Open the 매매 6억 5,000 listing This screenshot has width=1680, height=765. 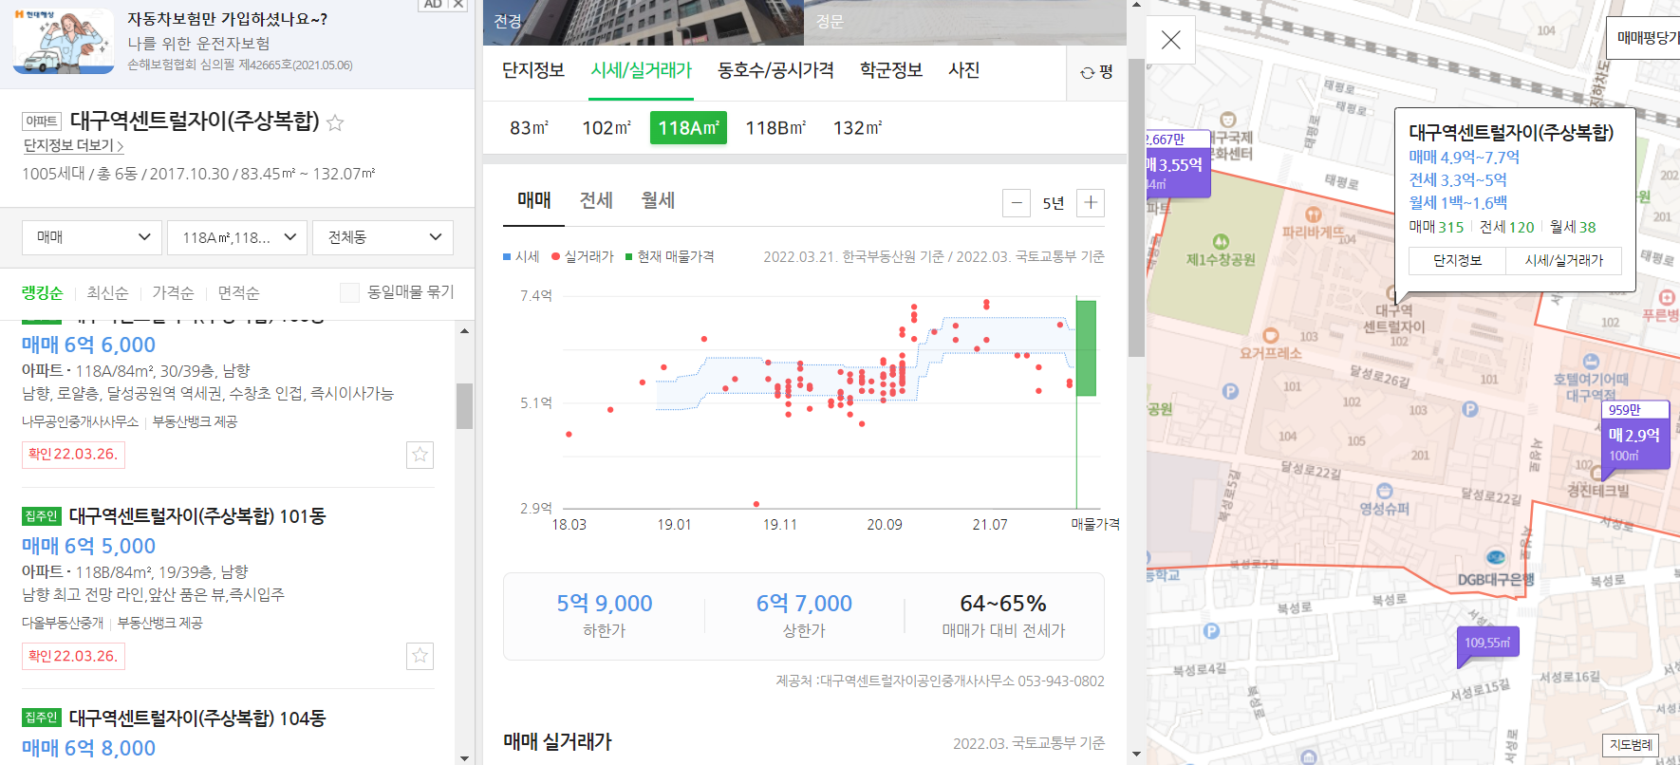click(x=88, y=546)
